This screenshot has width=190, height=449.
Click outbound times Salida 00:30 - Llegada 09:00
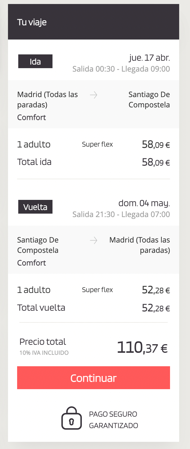click(121, 69)
